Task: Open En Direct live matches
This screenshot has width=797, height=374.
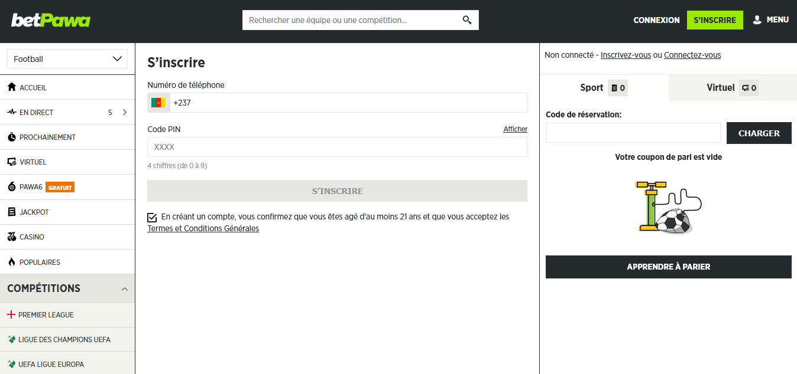Action: point(67,112)
